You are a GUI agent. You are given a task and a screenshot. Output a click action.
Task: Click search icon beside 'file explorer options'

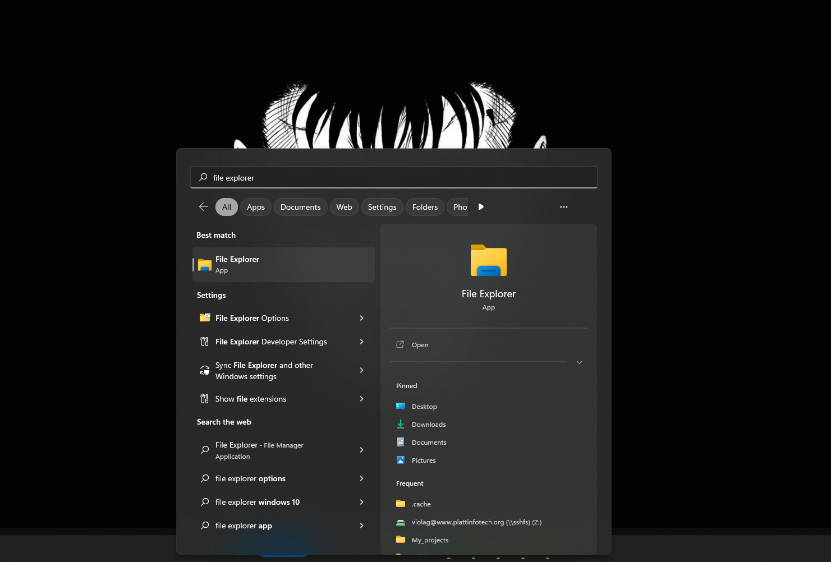[205, 478]
